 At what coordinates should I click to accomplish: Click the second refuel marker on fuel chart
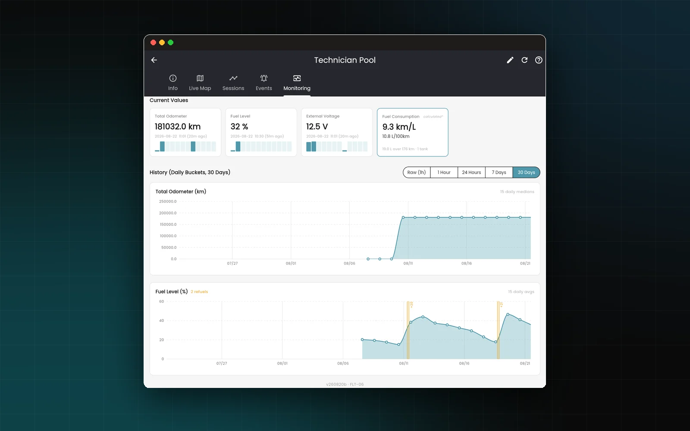tap(498, 330)
